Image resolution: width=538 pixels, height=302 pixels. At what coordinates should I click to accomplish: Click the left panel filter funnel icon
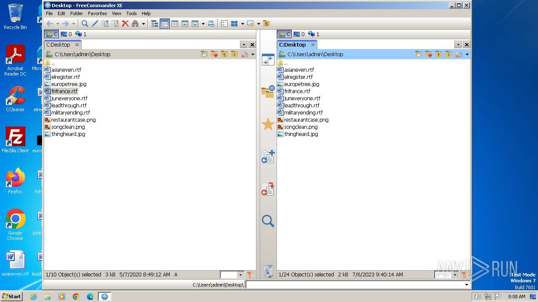(250, 275)
